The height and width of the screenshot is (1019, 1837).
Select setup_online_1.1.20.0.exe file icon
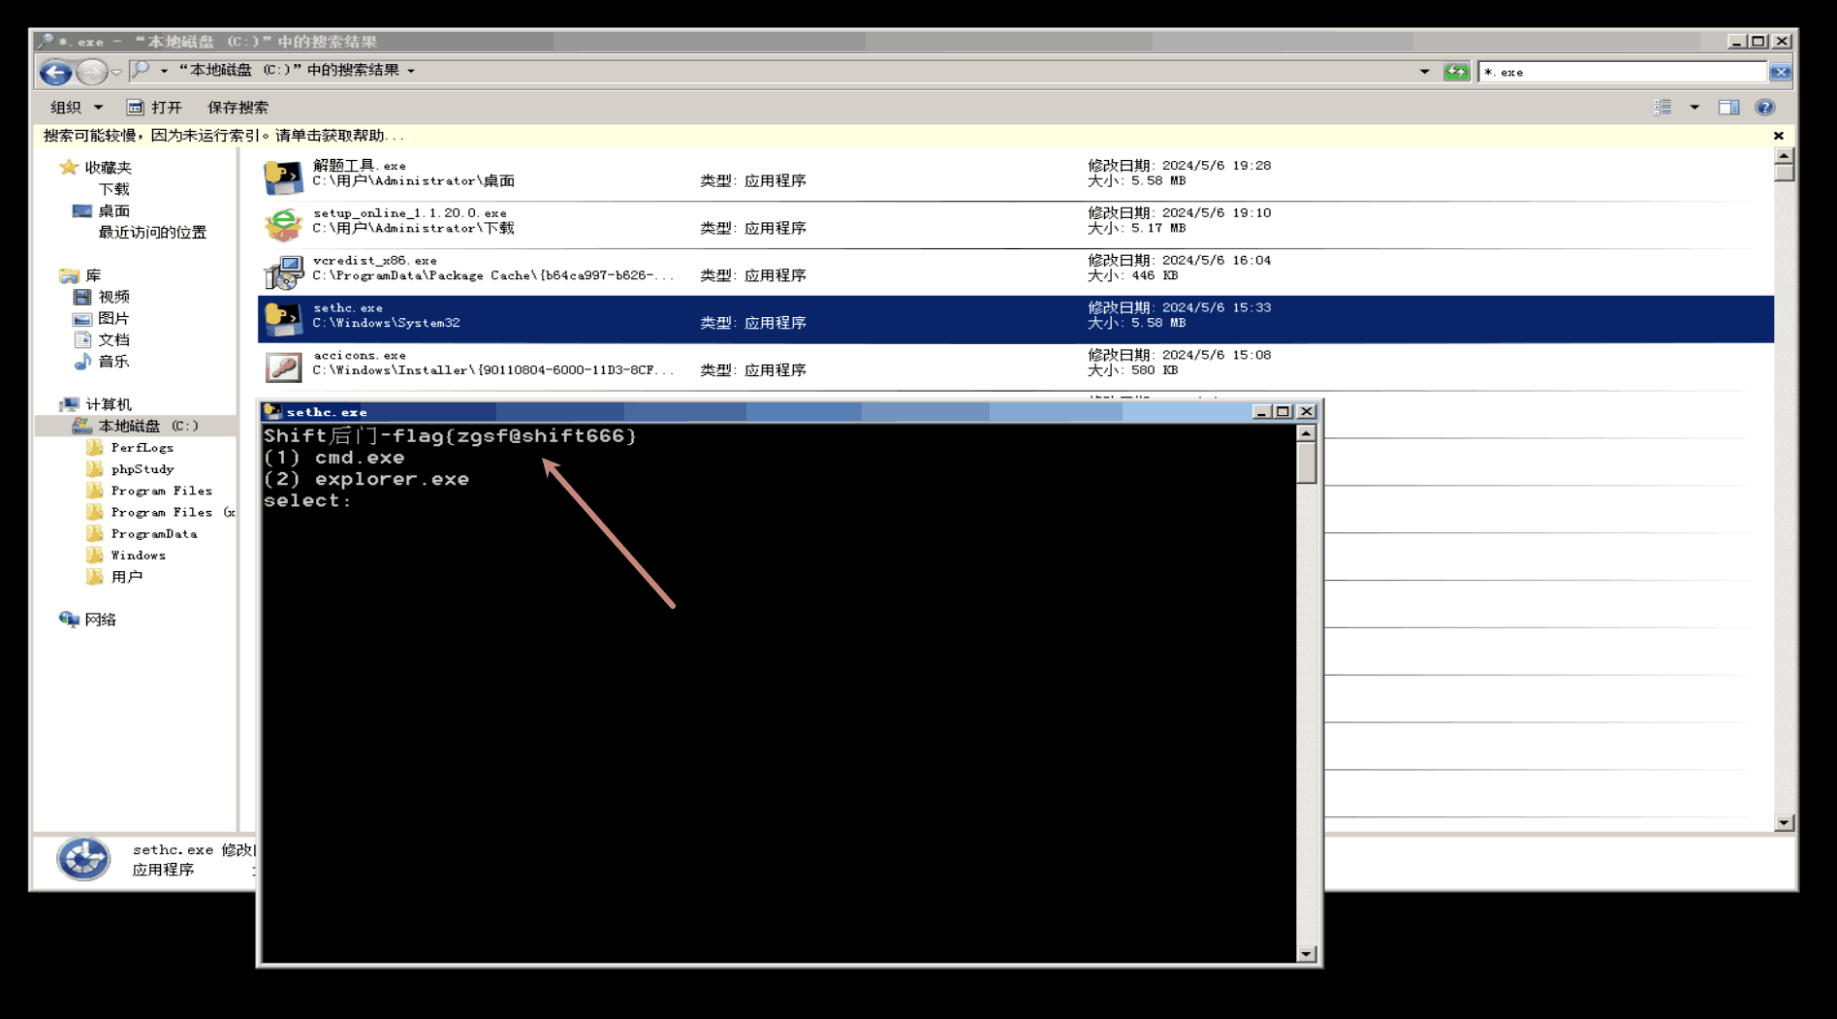coord(283,224)
